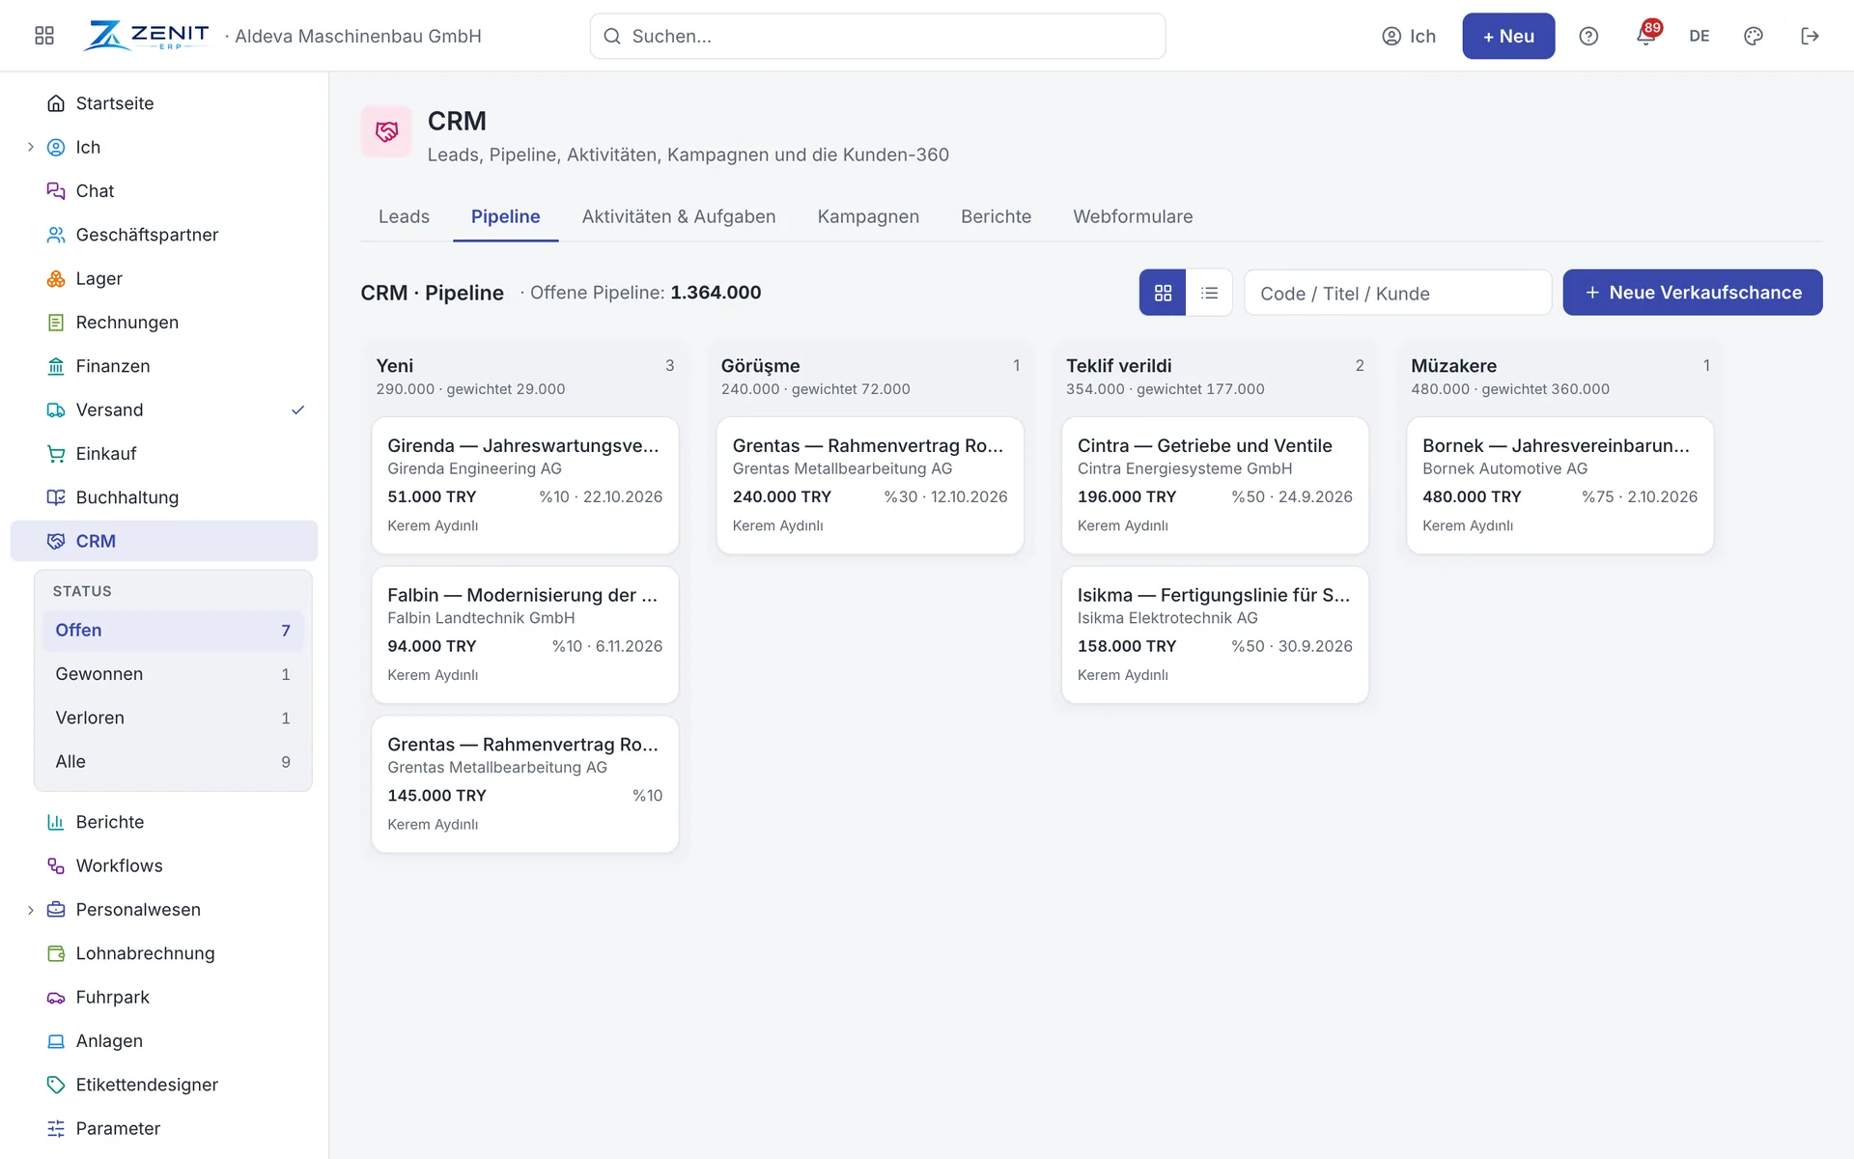Filter status by Verloren
The width and height of the screenshot is (1854, 1159).
(x=173, y=718)
